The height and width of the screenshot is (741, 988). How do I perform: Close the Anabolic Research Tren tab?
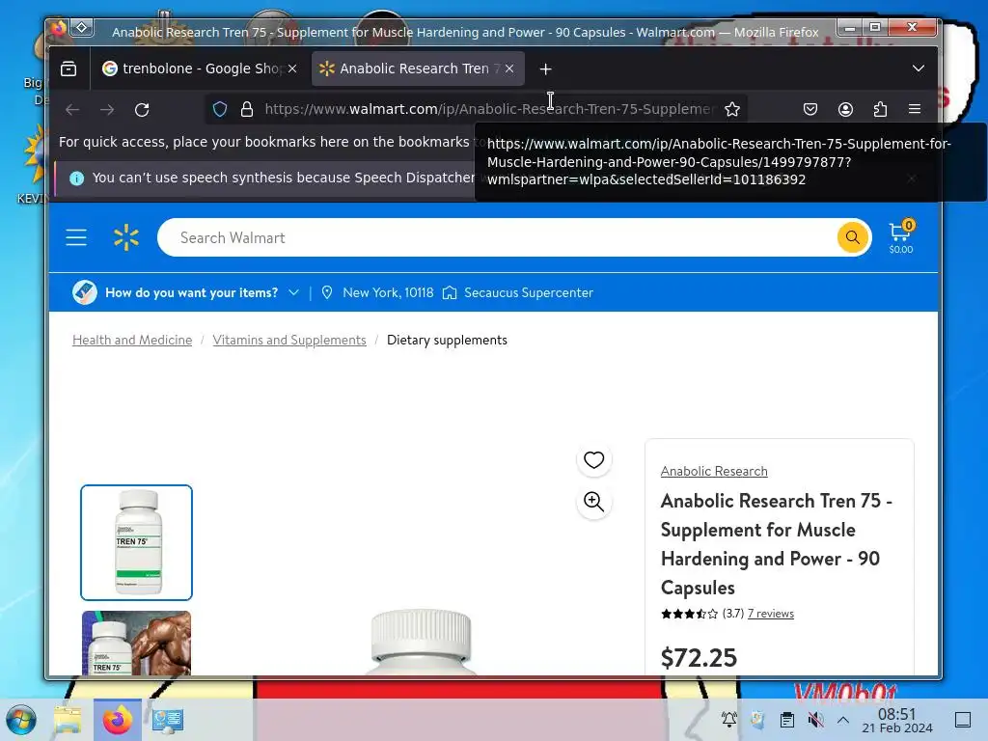(509, 69)
